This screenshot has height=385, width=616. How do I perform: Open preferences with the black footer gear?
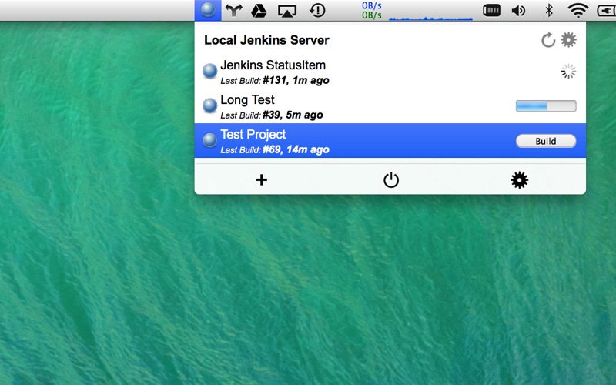519,180
